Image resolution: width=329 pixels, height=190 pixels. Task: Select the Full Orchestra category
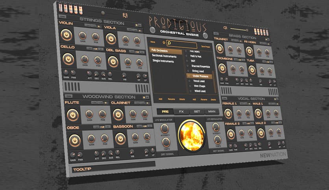click(x=166, y=51)
